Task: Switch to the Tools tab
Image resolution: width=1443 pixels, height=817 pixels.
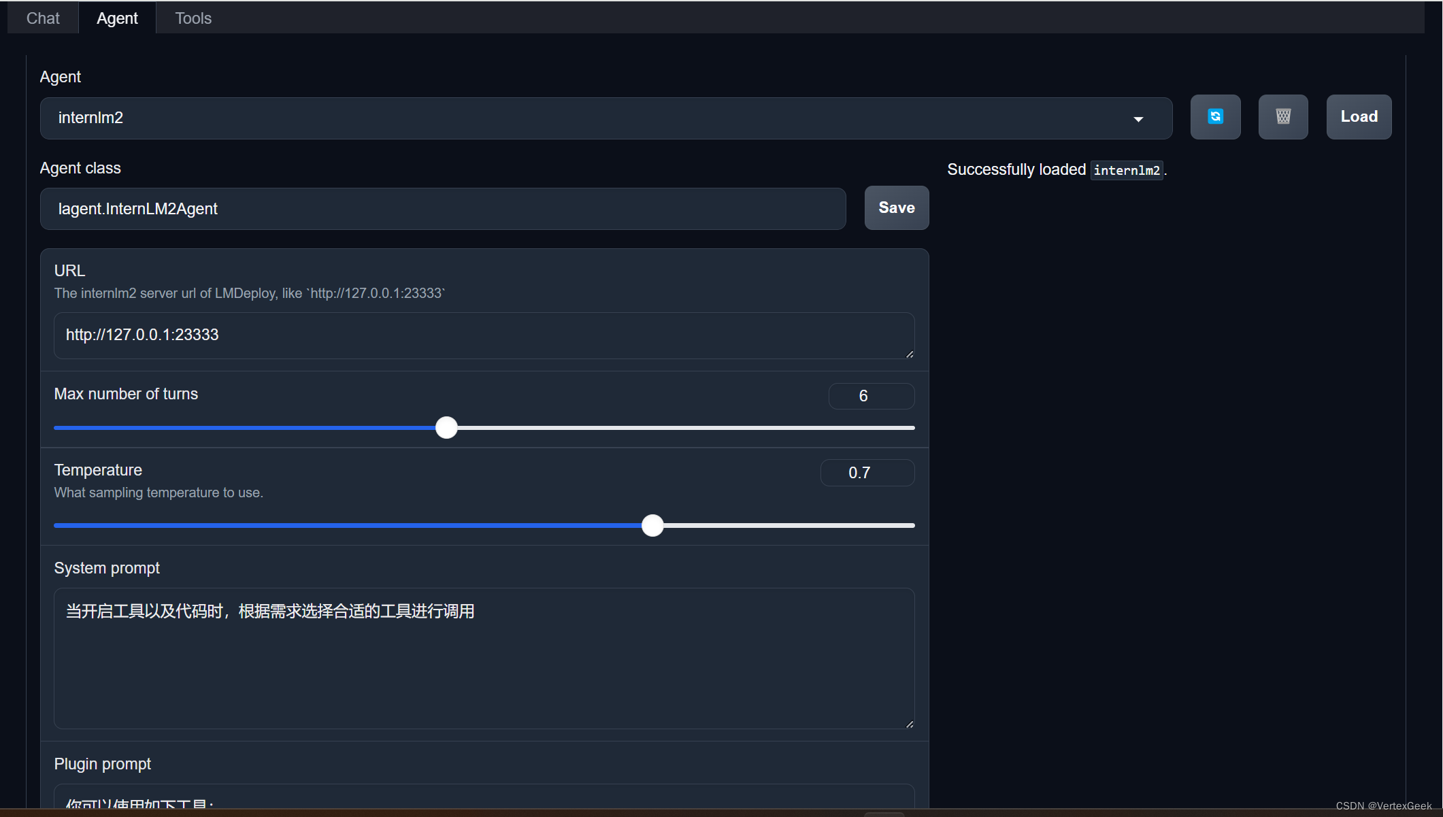Action: (x=193, y=18)
